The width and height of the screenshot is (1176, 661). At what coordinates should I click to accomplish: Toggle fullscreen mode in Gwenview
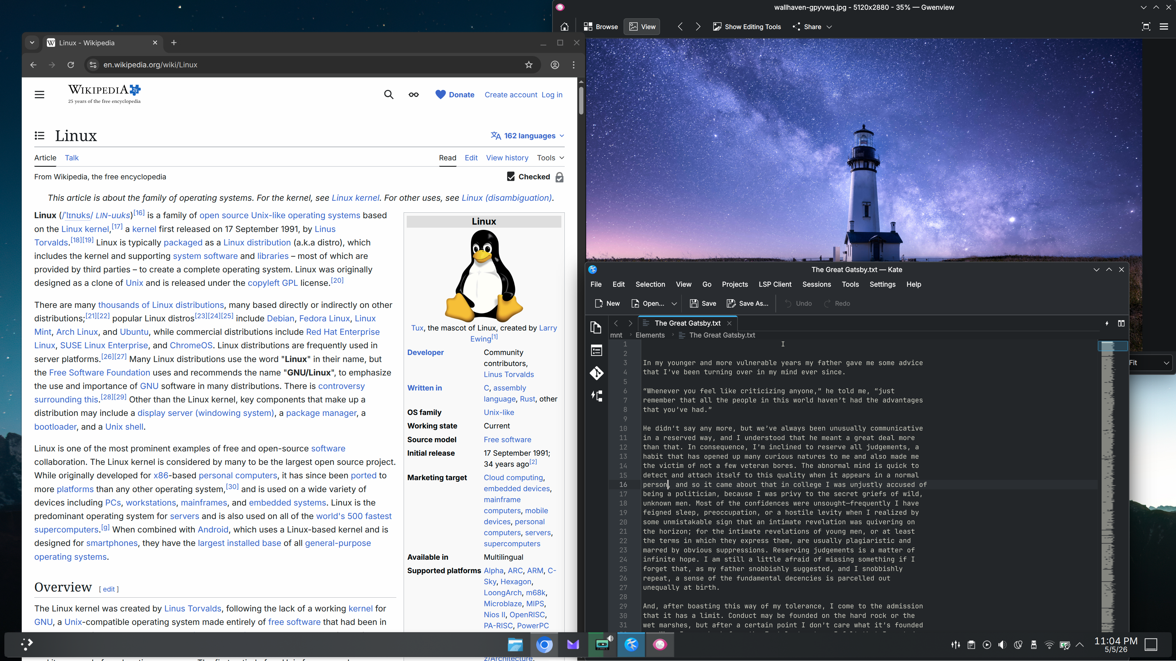(x=1146, y=27)
